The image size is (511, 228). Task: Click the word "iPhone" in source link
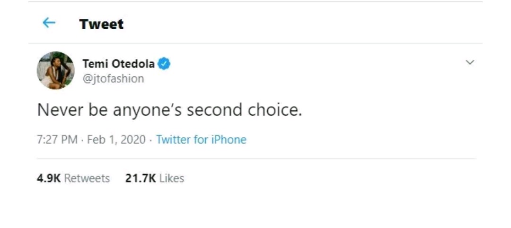click(228, 140)
